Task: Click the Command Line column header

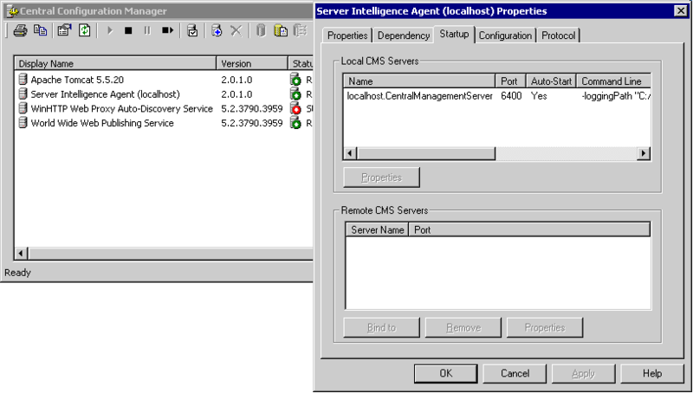Action: click(x=613, y=81)
